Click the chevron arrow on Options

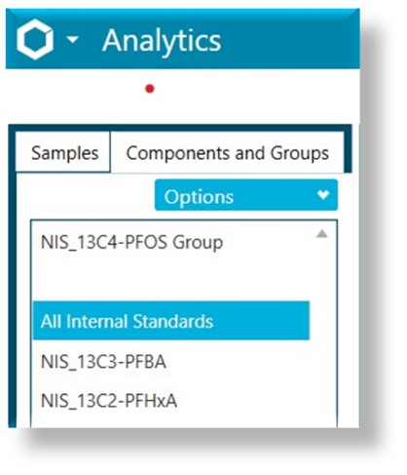323,195
